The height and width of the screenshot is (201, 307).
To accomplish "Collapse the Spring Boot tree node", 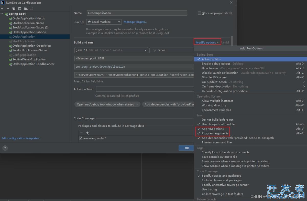I will [2, 14].
